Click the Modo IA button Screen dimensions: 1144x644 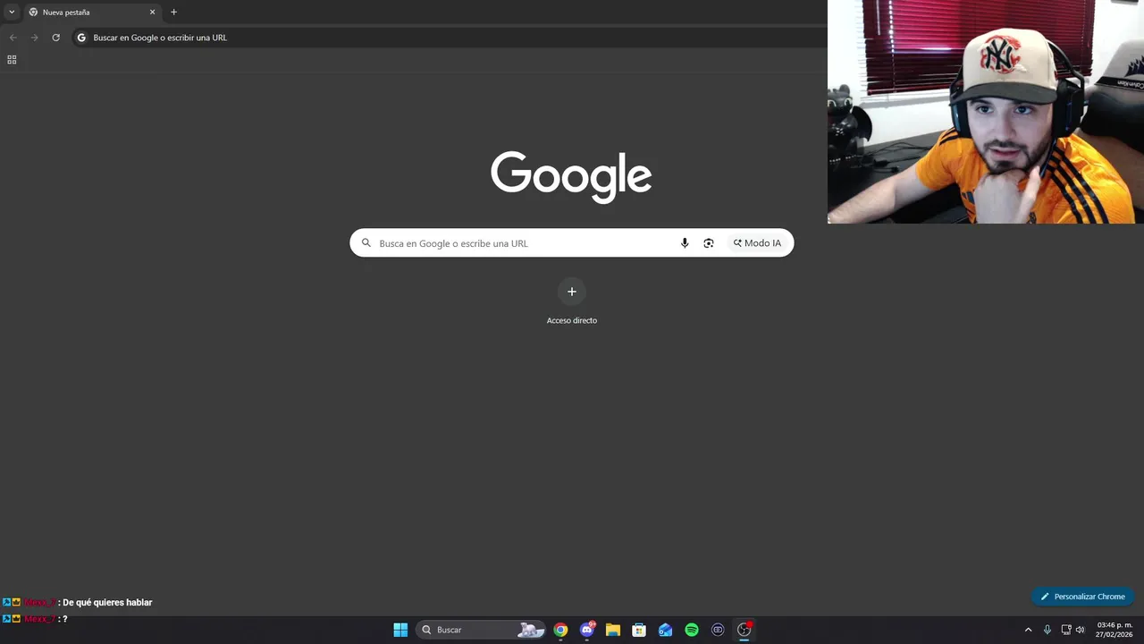757,243
